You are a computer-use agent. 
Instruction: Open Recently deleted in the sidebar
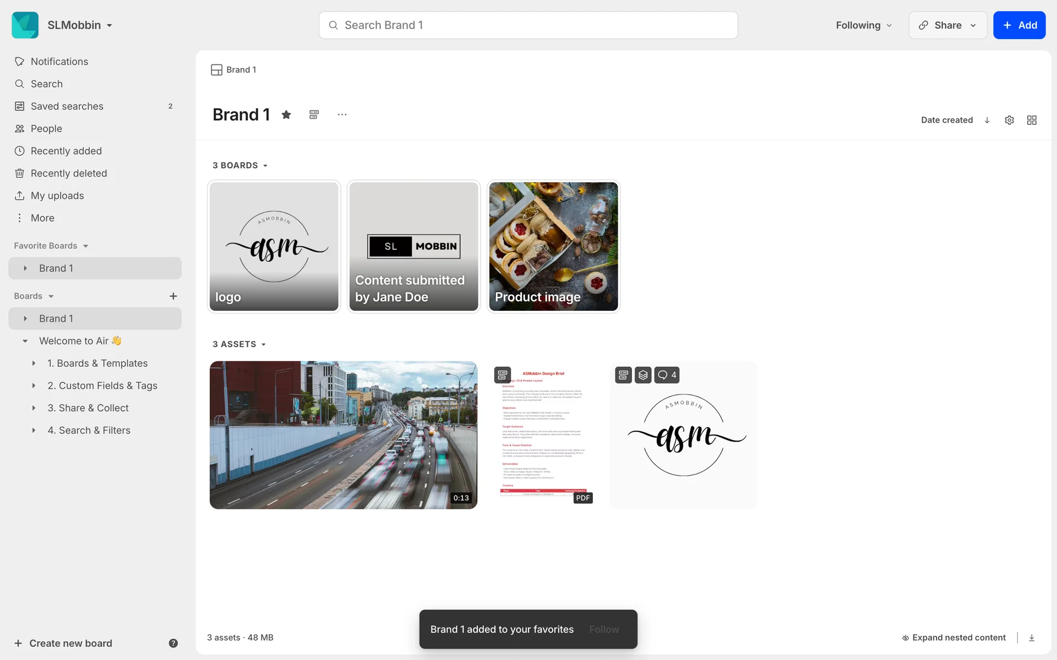(69, 173)
